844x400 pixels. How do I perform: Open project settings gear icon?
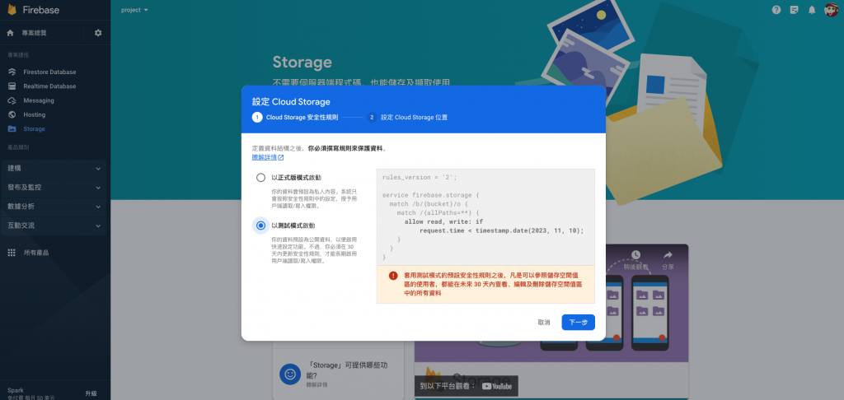(98, 33)
